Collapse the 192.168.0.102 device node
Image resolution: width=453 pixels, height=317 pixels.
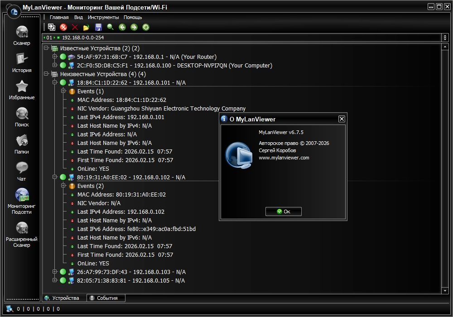pyautogui.click(x=55, y=177)
